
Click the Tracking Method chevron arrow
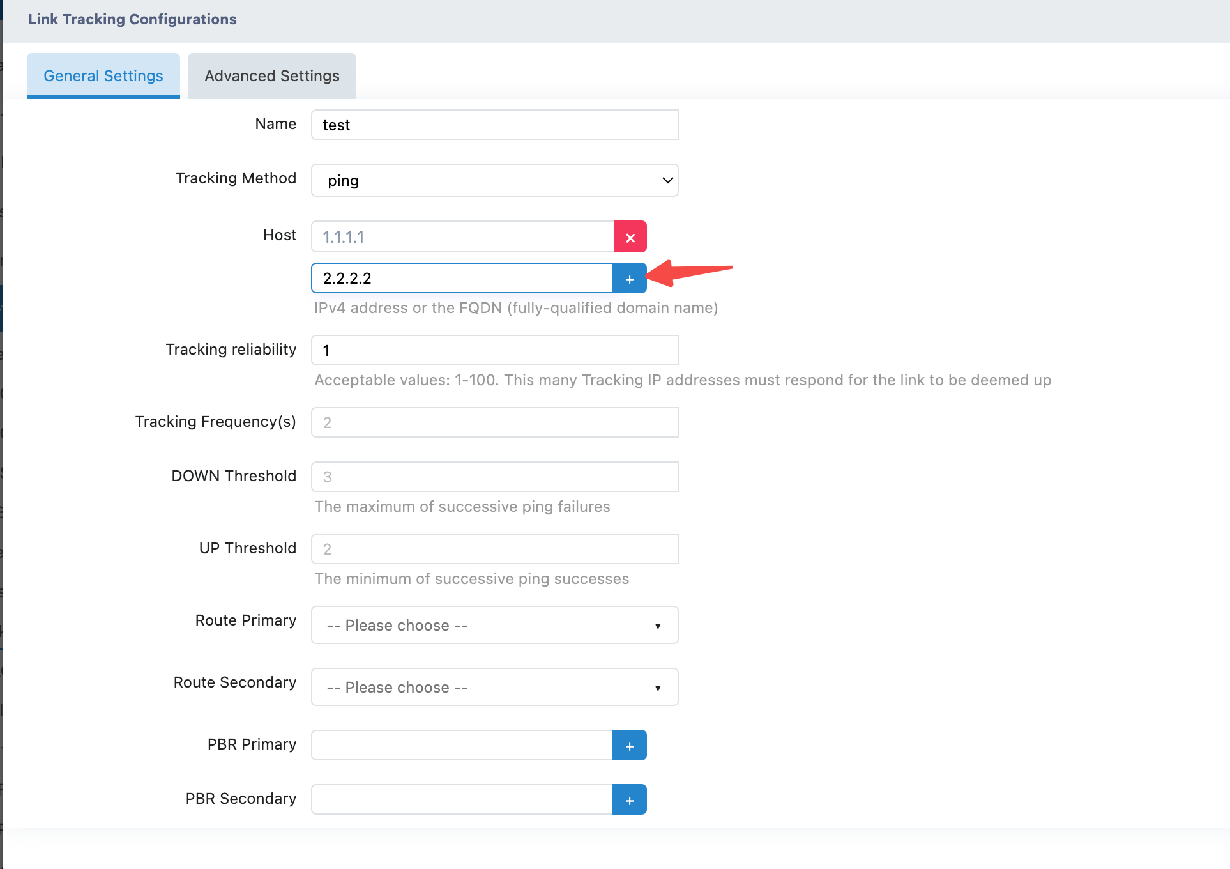[x=667, y=181]
